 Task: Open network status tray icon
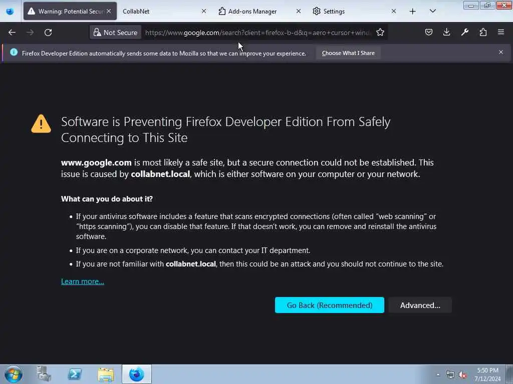coord(450,375)
